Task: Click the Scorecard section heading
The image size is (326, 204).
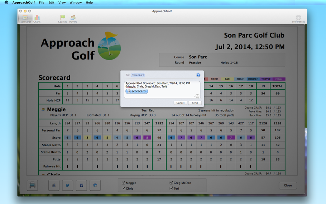Action: click(x=54, y=78)
